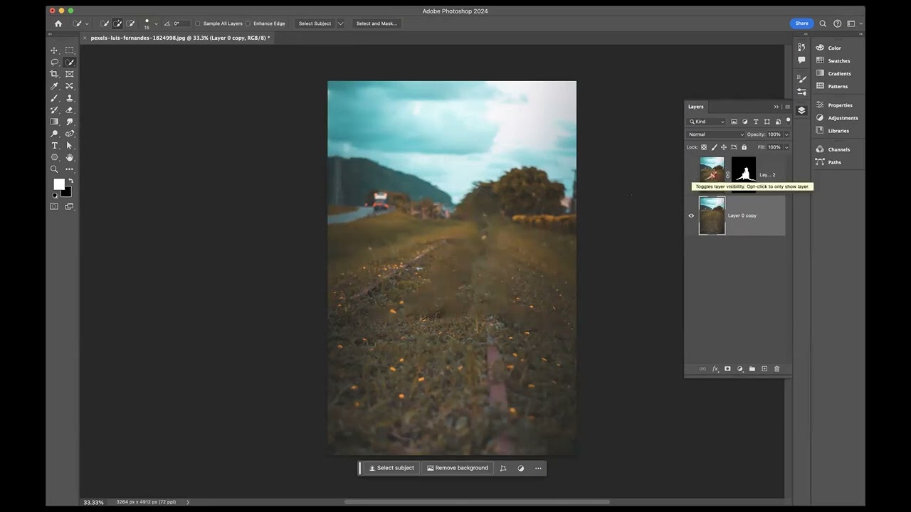The width and height of the screenshot is (911, 512).
Task: Select the Rectangular Marquee tool
Action: [69, 50]
